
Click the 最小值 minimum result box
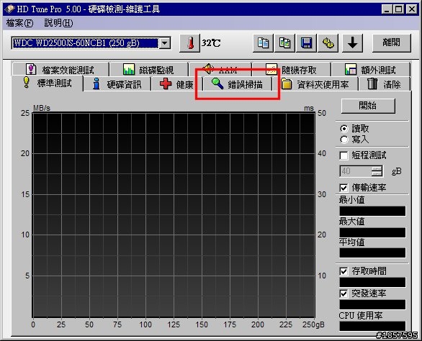tap(372, 211)
